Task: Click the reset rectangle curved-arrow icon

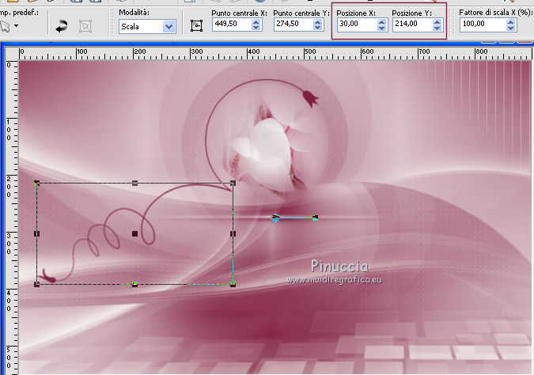Action: click(61, 26)
